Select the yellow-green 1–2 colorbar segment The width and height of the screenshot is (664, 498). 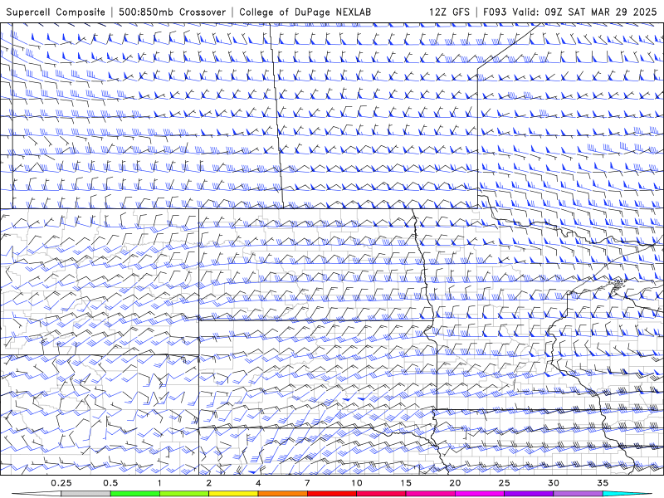184,494
